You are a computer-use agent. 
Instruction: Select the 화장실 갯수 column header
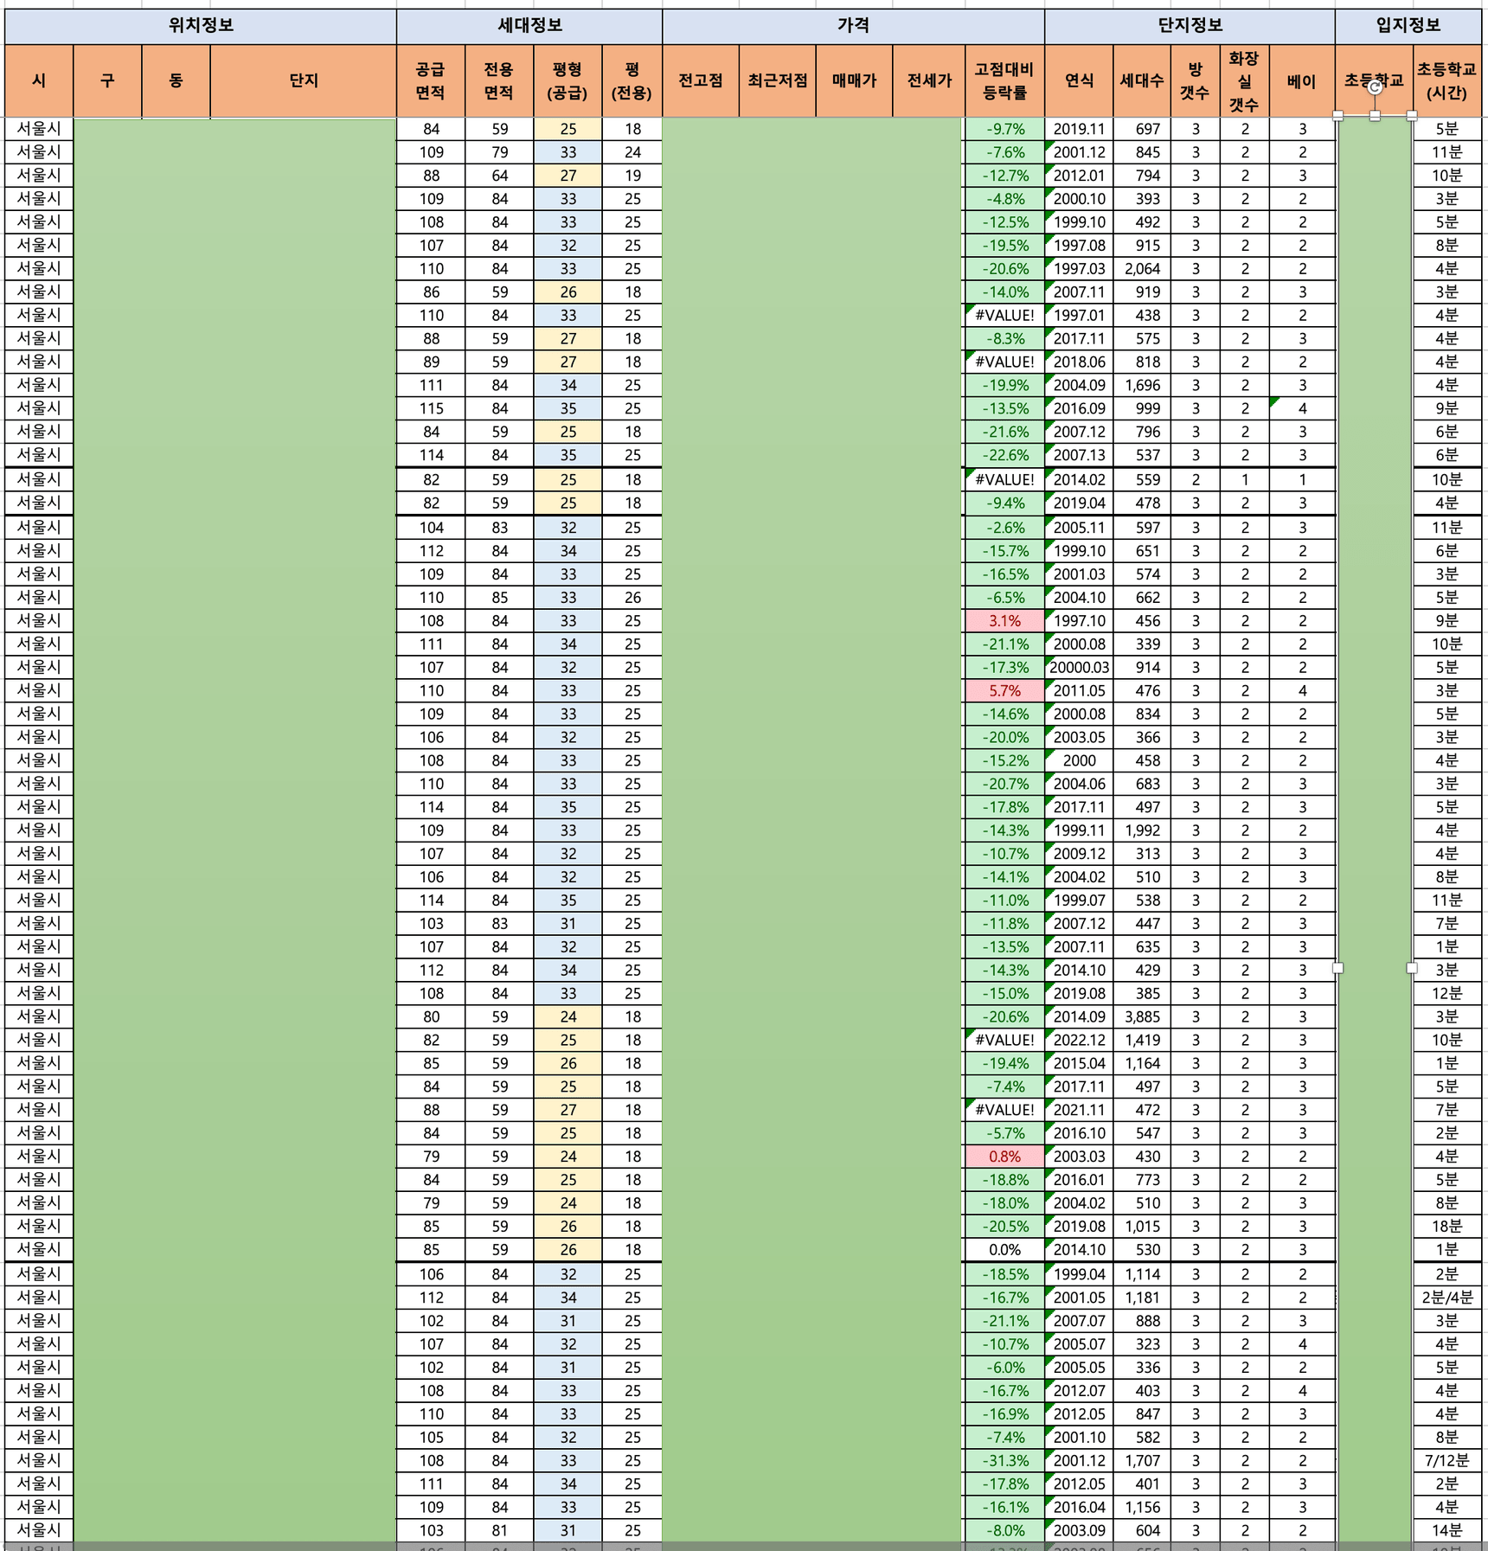click(1245, 80)
